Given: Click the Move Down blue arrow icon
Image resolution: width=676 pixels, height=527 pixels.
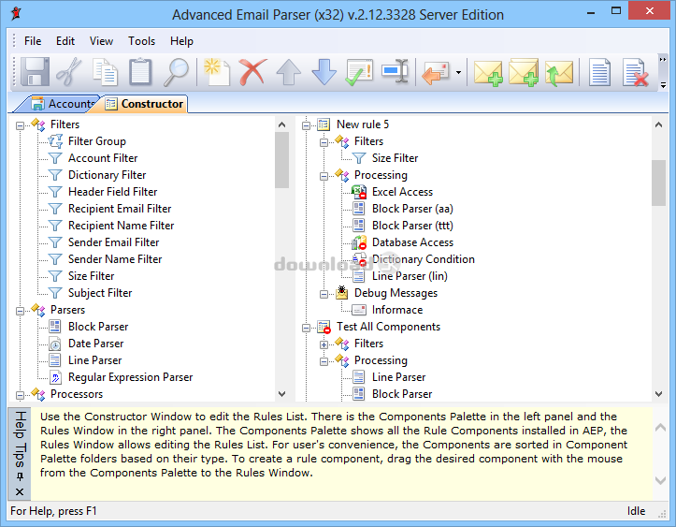Looking at the screenshot, I should (324, 72).
